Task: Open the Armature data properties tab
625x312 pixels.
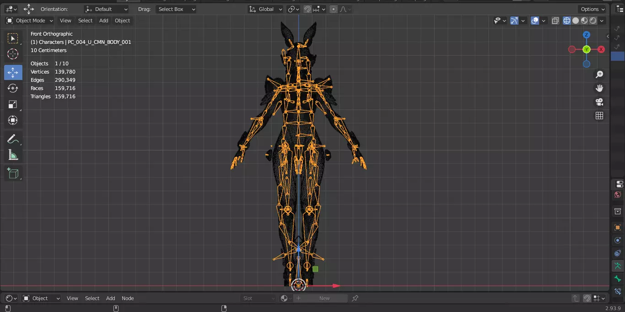Action: point(618,266)
